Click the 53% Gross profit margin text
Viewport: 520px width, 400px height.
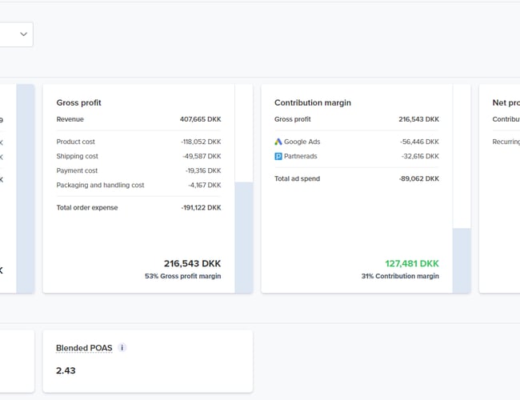182,276
